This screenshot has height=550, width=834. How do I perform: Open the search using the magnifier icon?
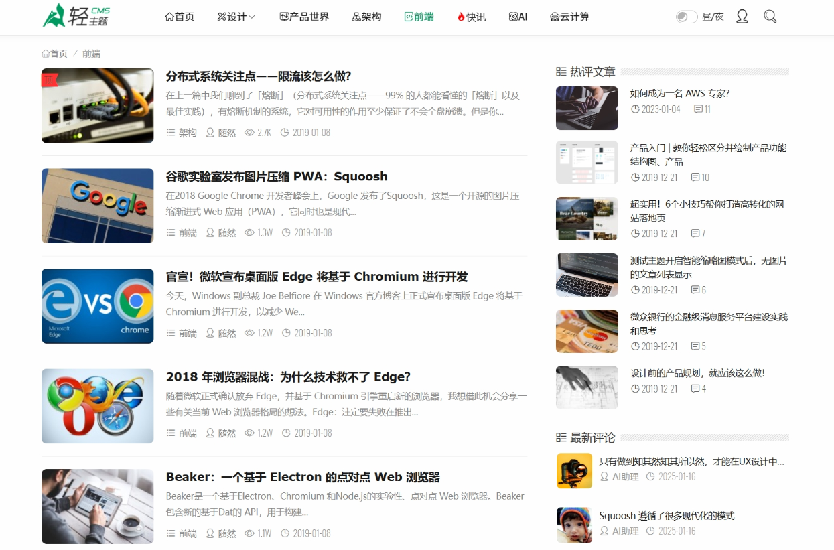point(770,15)
